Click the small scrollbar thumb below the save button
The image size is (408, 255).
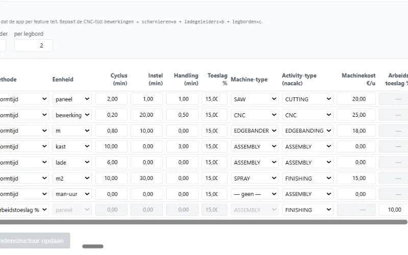pos(93,246)
